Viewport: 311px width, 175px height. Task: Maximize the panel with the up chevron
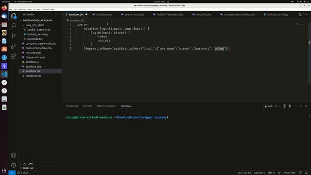(301, 106)
